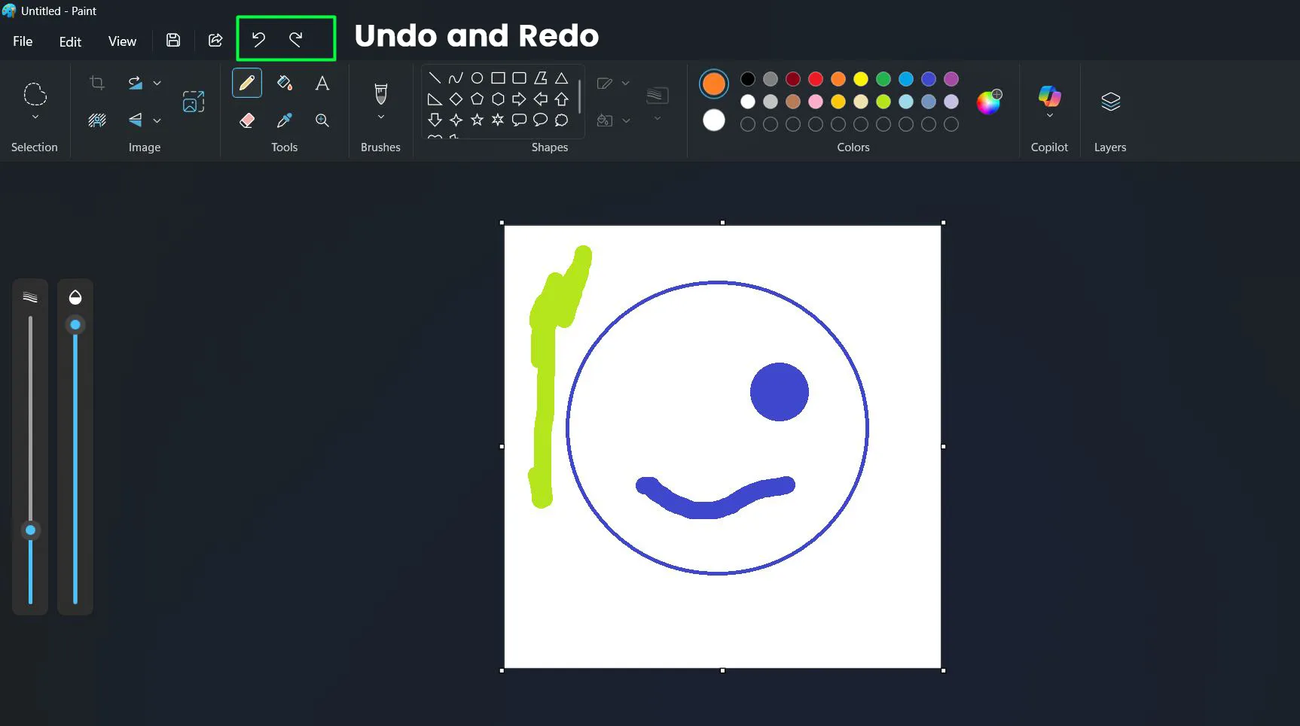Screen dimensions: 1300x726
Task: Open the Edit menu
Action: [69, 41]
